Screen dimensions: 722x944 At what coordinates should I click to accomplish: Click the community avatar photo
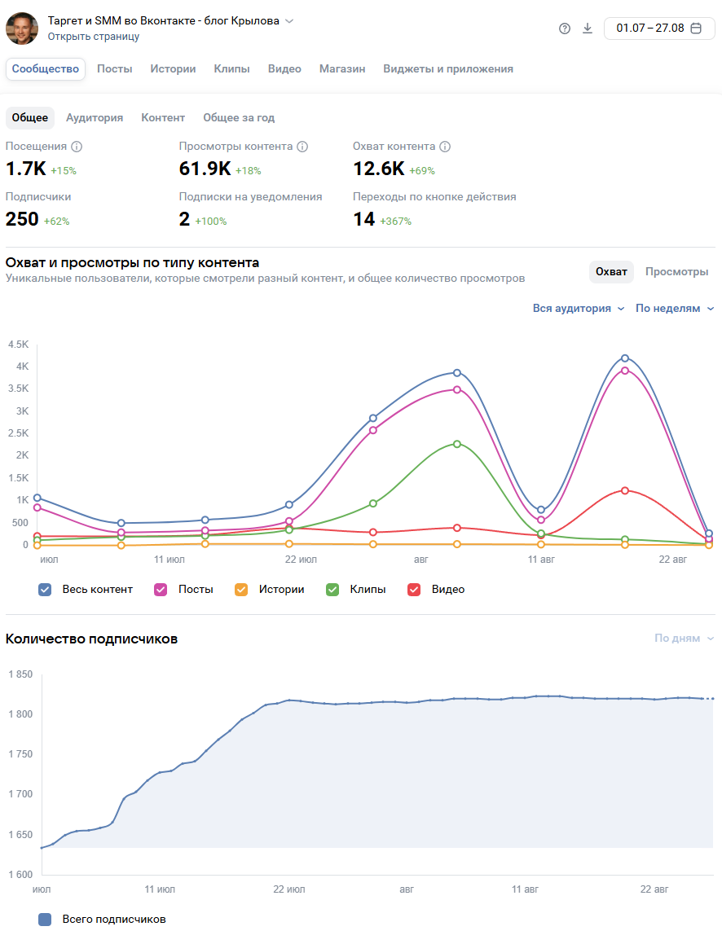point(22,29)
